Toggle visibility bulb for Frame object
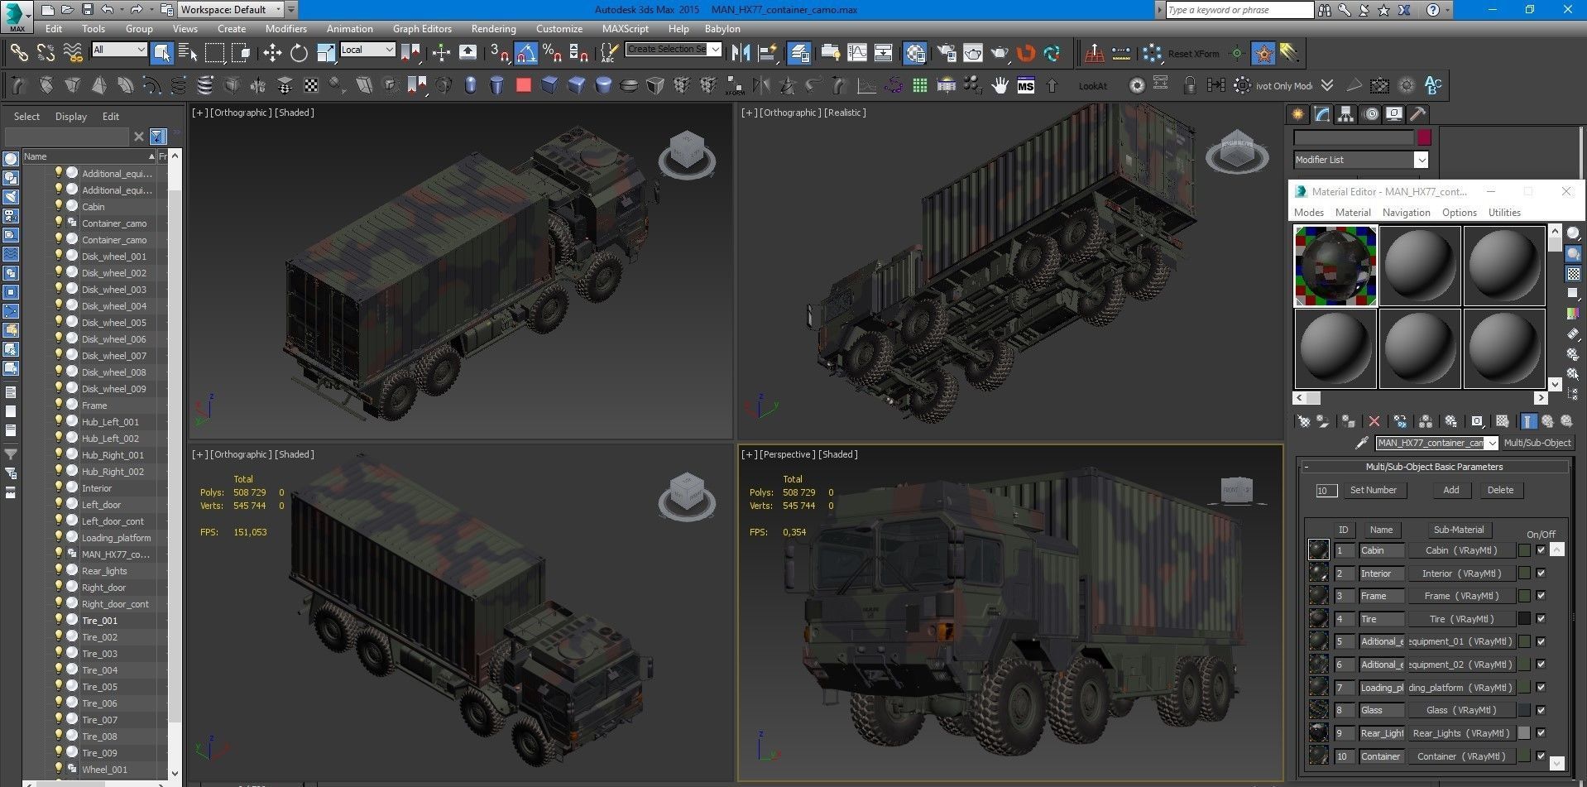The width and height of the screenshot is (1587, 787). pyautogui.click(x=59, y=405)
